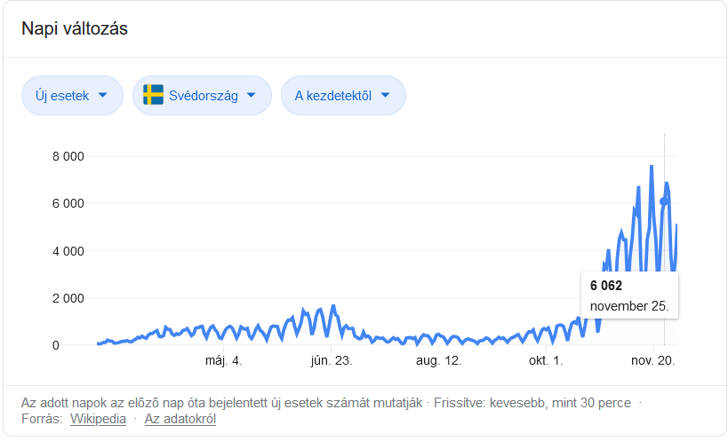The height and width of the screenshot is (441, 728).
Task: Click the "8 000" y-axis label
Action: (x=68, y=157)
